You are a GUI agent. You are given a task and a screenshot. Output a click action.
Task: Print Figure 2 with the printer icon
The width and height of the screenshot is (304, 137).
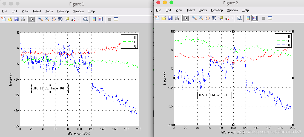[x=177, y=18]
